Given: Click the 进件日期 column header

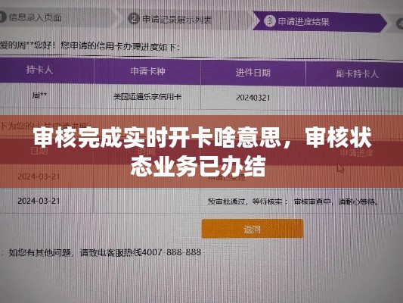Looking at the screenshot, I should (x=253, y=73).
